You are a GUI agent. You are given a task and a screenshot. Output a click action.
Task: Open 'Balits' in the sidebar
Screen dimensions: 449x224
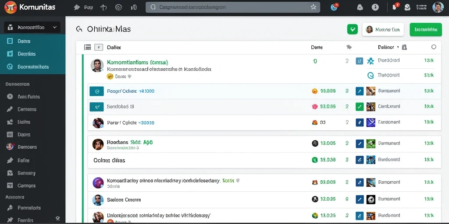(24, 122)
